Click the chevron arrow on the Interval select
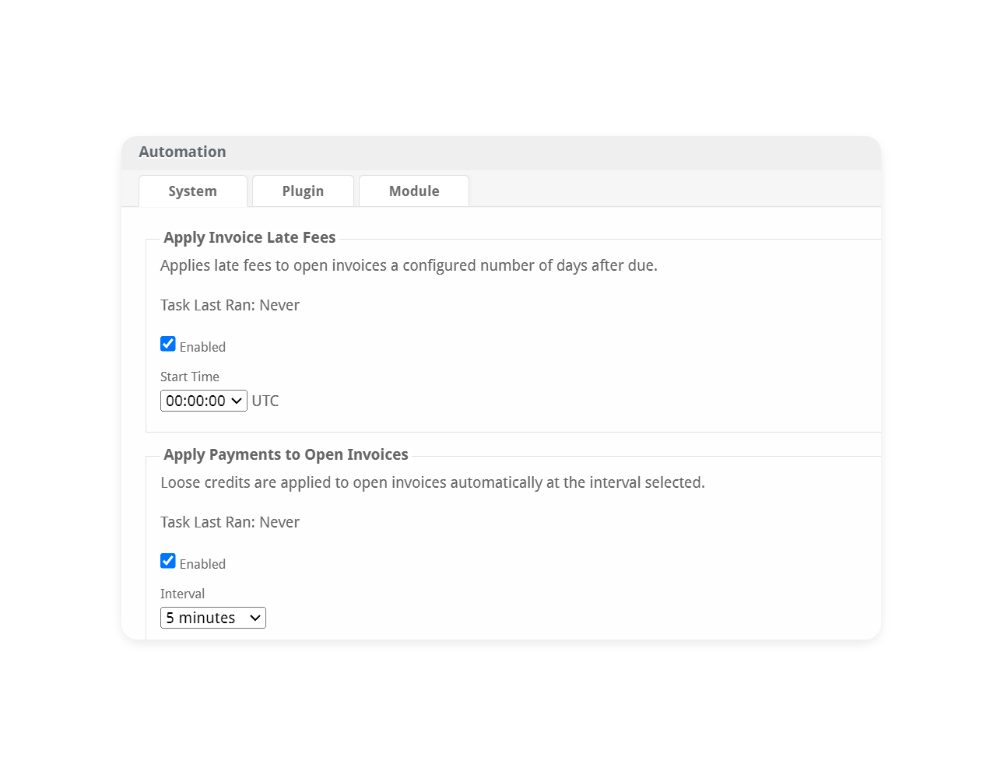The image size is (990, 778). 255,618
